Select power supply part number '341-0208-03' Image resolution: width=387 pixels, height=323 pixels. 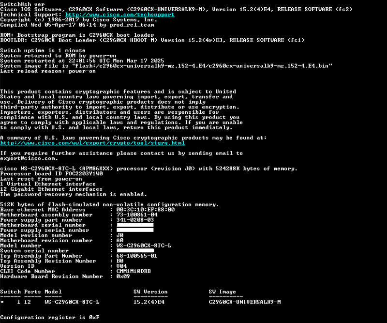coord(135,220)
